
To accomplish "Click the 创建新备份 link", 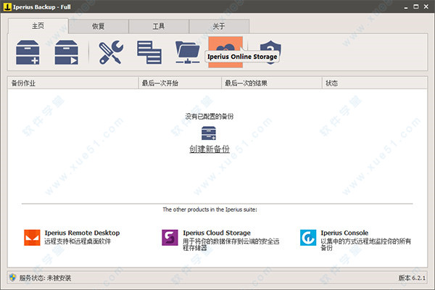I will pyautogui.click(x=210, y=149).
